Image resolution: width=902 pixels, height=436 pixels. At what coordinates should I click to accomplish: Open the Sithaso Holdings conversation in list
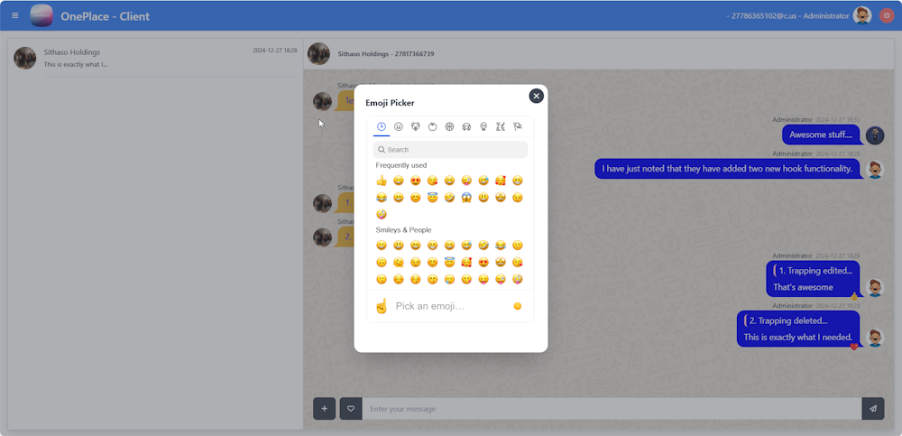coord(155,58)
